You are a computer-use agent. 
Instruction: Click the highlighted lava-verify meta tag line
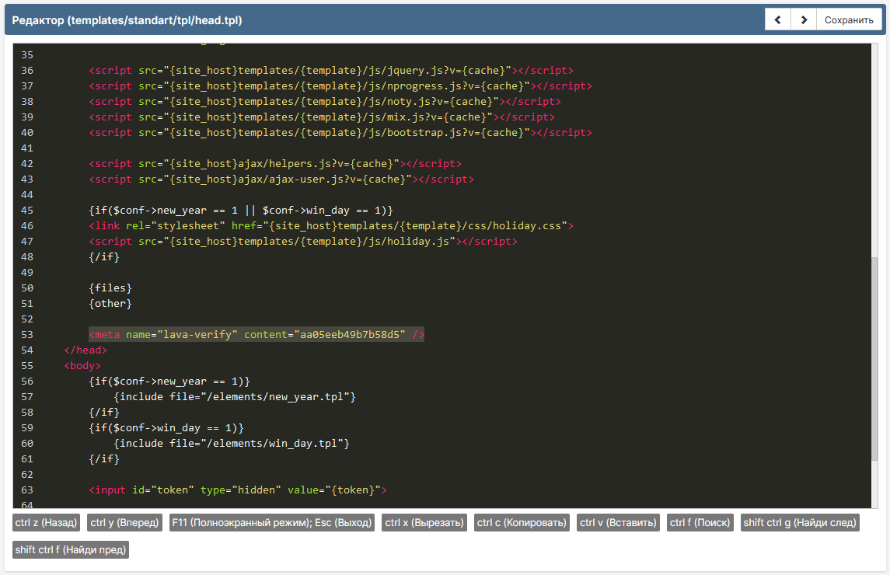pos(257,334)
